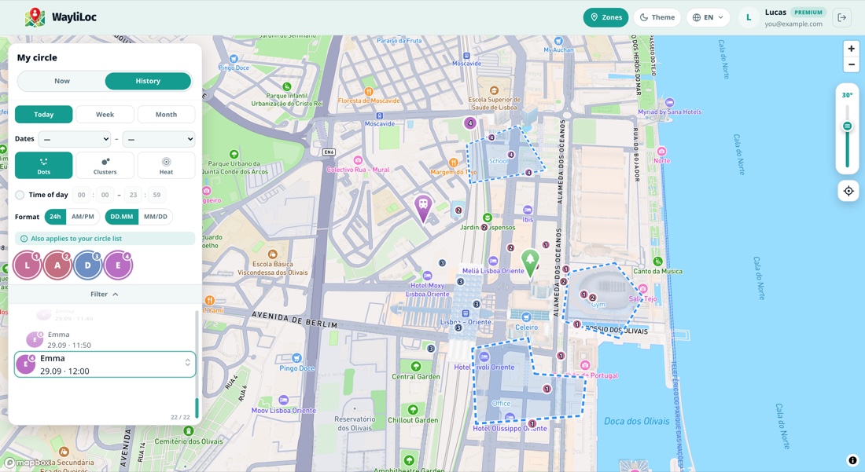Open the EN language dropdown
Image resolution: width=865 pixels, height=472 pixels.
click(x=708, y=17)
